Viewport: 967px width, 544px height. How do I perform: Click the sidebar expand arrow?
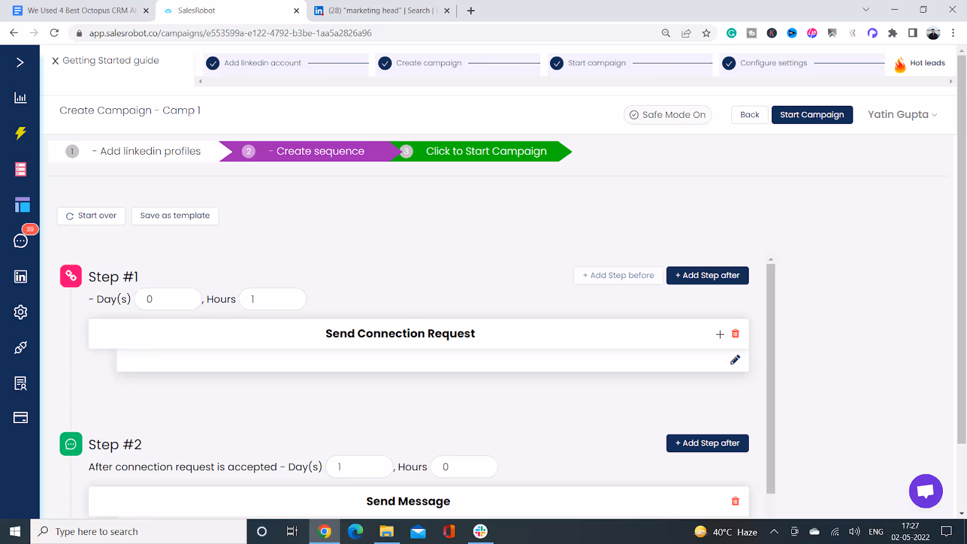pyautogui.click(x=20, y=62)
